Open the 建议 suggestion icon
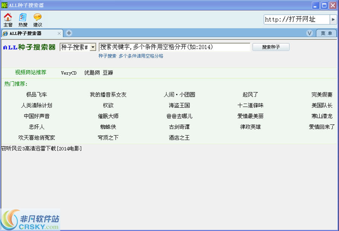The image size is (339, 231). pos(38,20)
